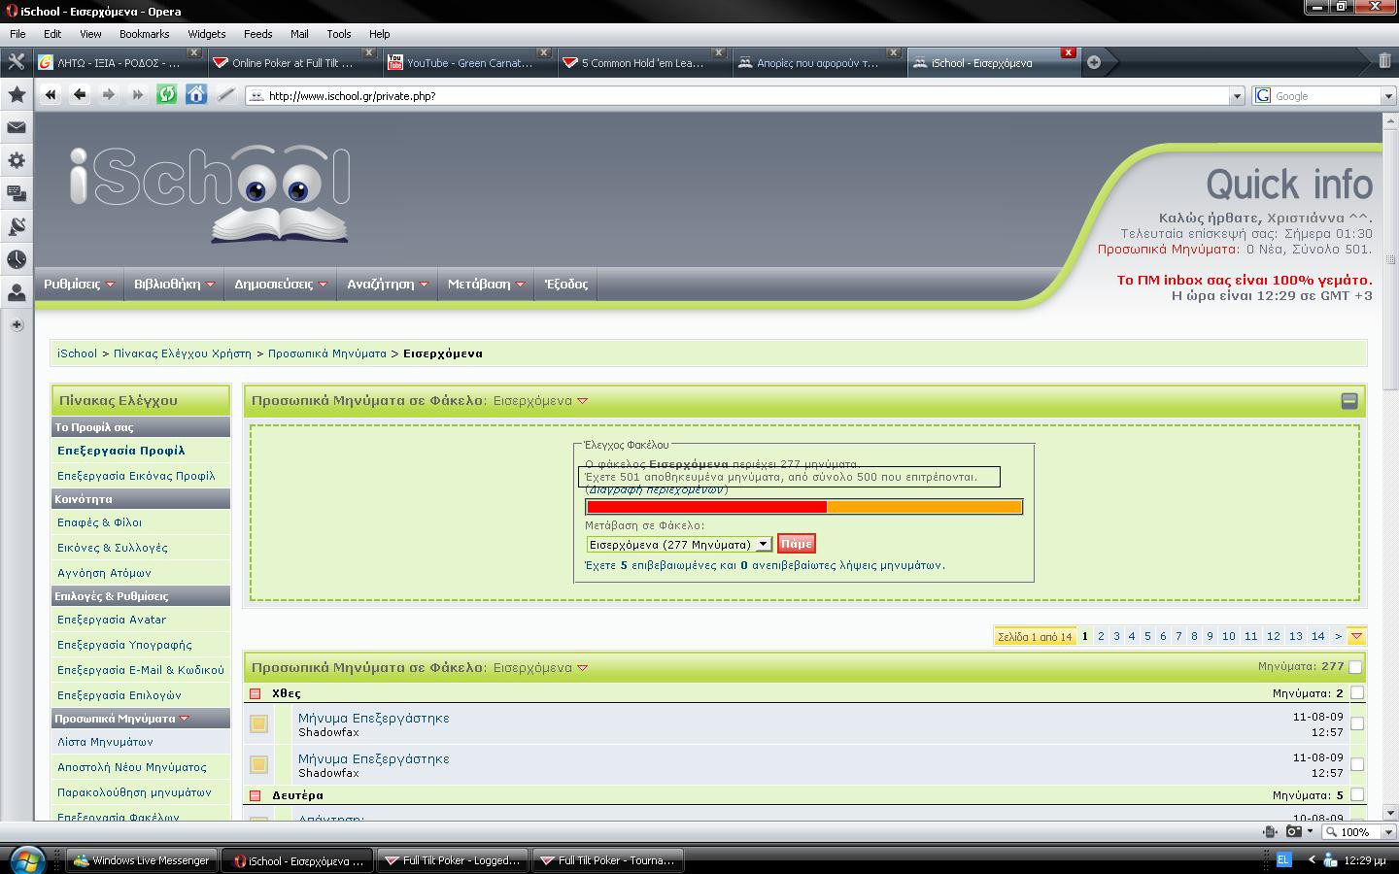Collapse the Χθες message group
The image size is (1399, 874).
click(x=256, y=693)
